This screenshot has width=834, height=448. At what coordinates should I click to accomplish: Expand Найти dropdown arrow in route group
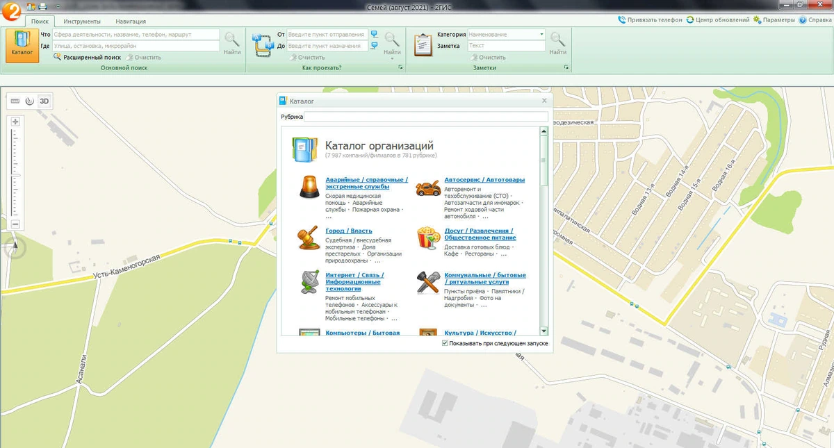pyautogui.click(x=392, y=58)
